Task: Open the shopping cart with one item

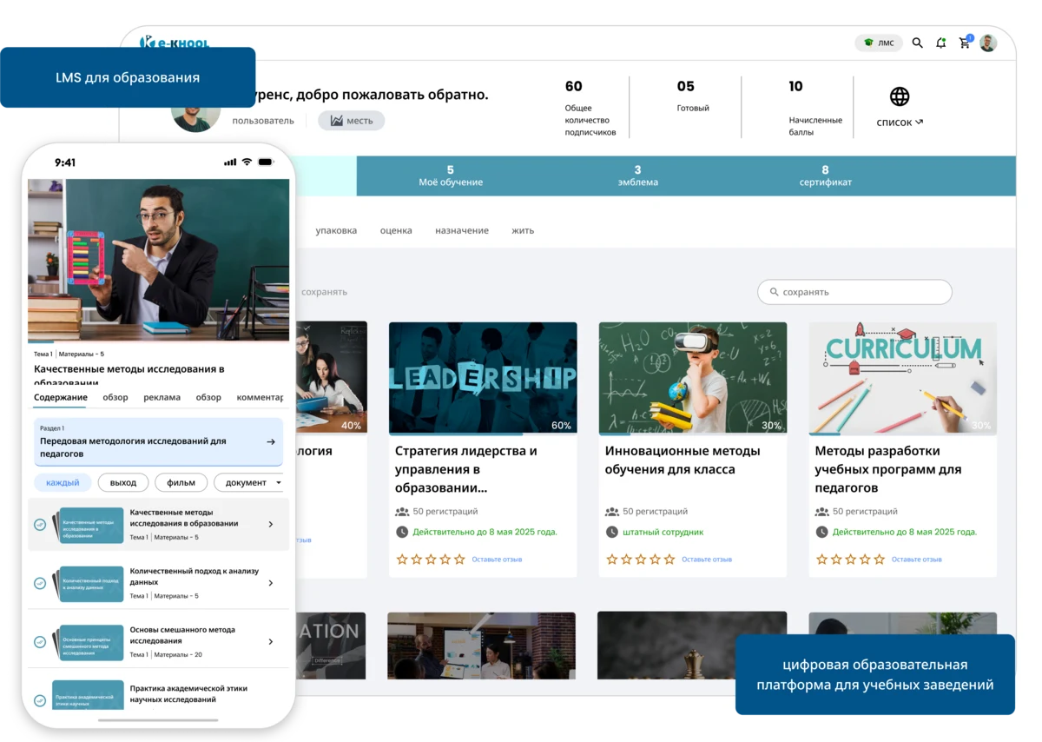Action: click(x=962, y=43)
